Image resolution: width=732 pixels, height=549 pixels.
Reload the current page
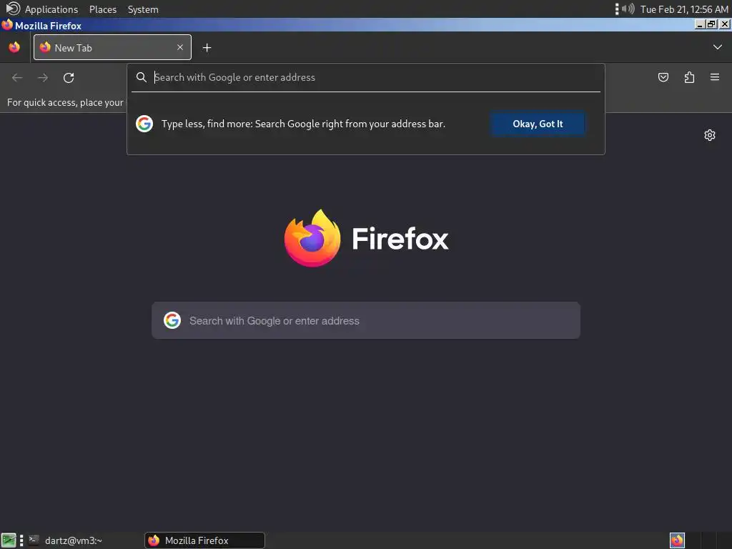tap(69, 77)
